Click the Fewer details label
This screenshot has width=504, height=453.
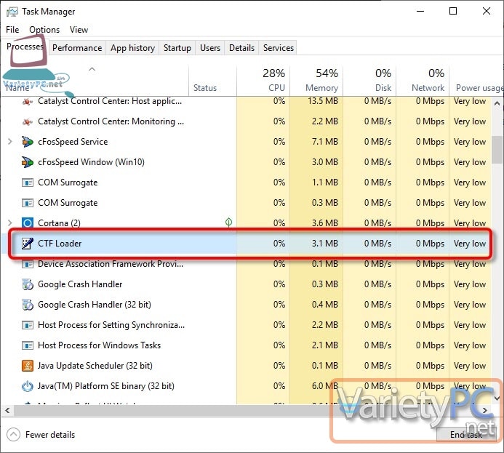tap(50, 435)
